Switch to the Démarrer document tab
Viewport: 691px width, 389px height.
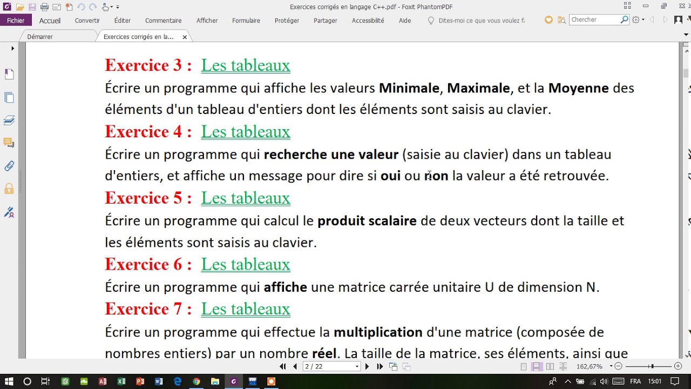[40, 37]
